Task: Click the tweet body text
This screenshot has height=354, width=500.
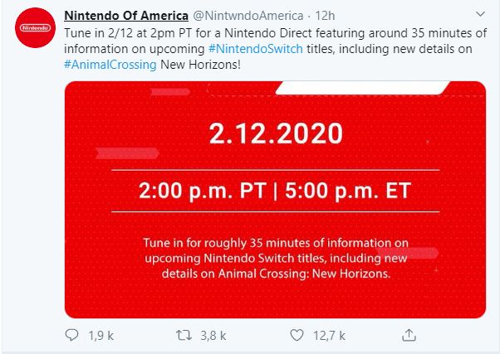Action: [275, 49]
